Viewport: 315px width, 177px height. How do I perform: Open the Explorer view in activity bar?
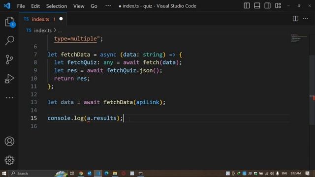(x=9, y=22)
